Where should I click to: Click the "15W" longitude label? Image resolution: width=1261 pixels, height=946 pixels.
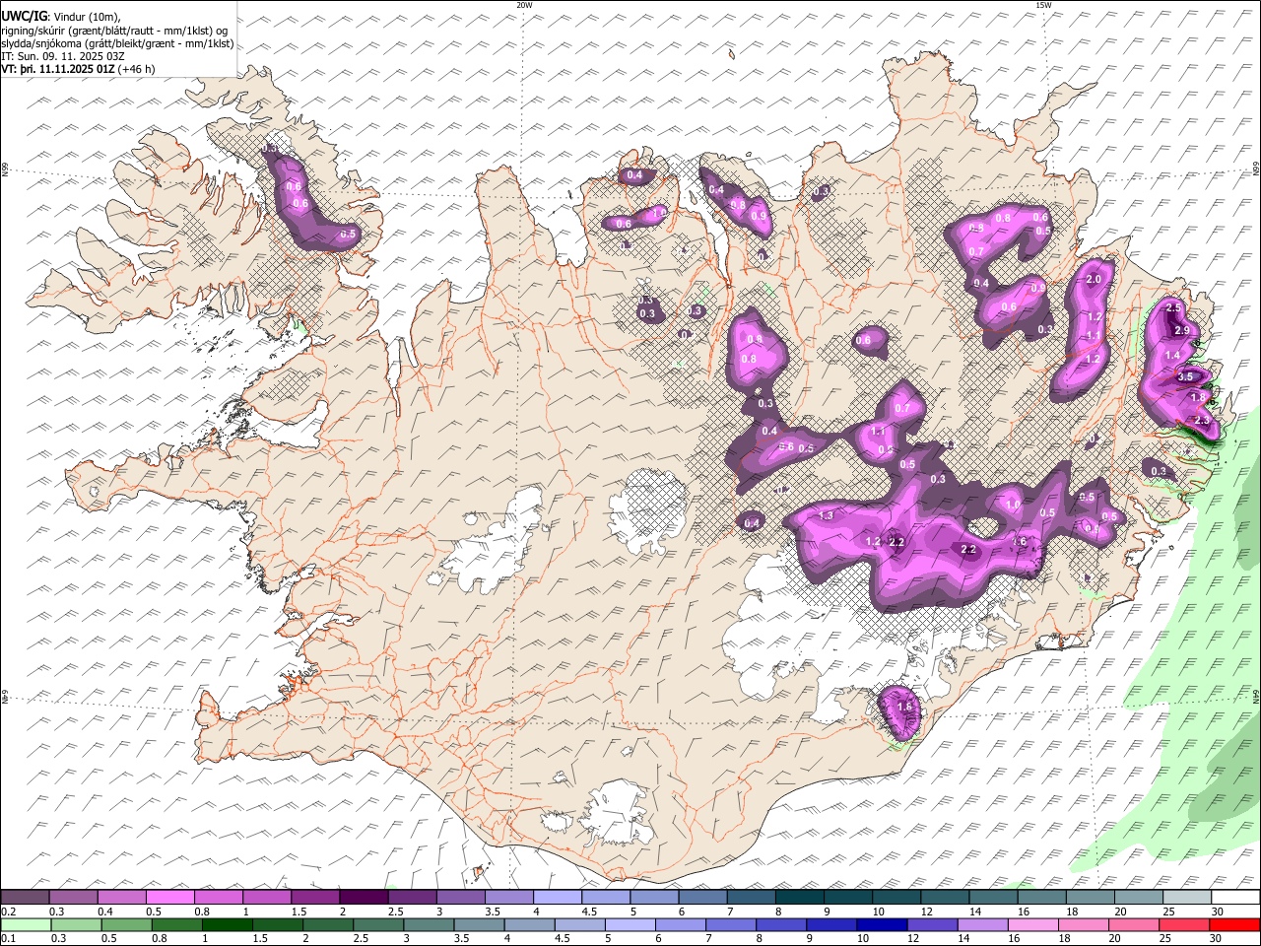pyautogui.click(x=1043, y=6)
